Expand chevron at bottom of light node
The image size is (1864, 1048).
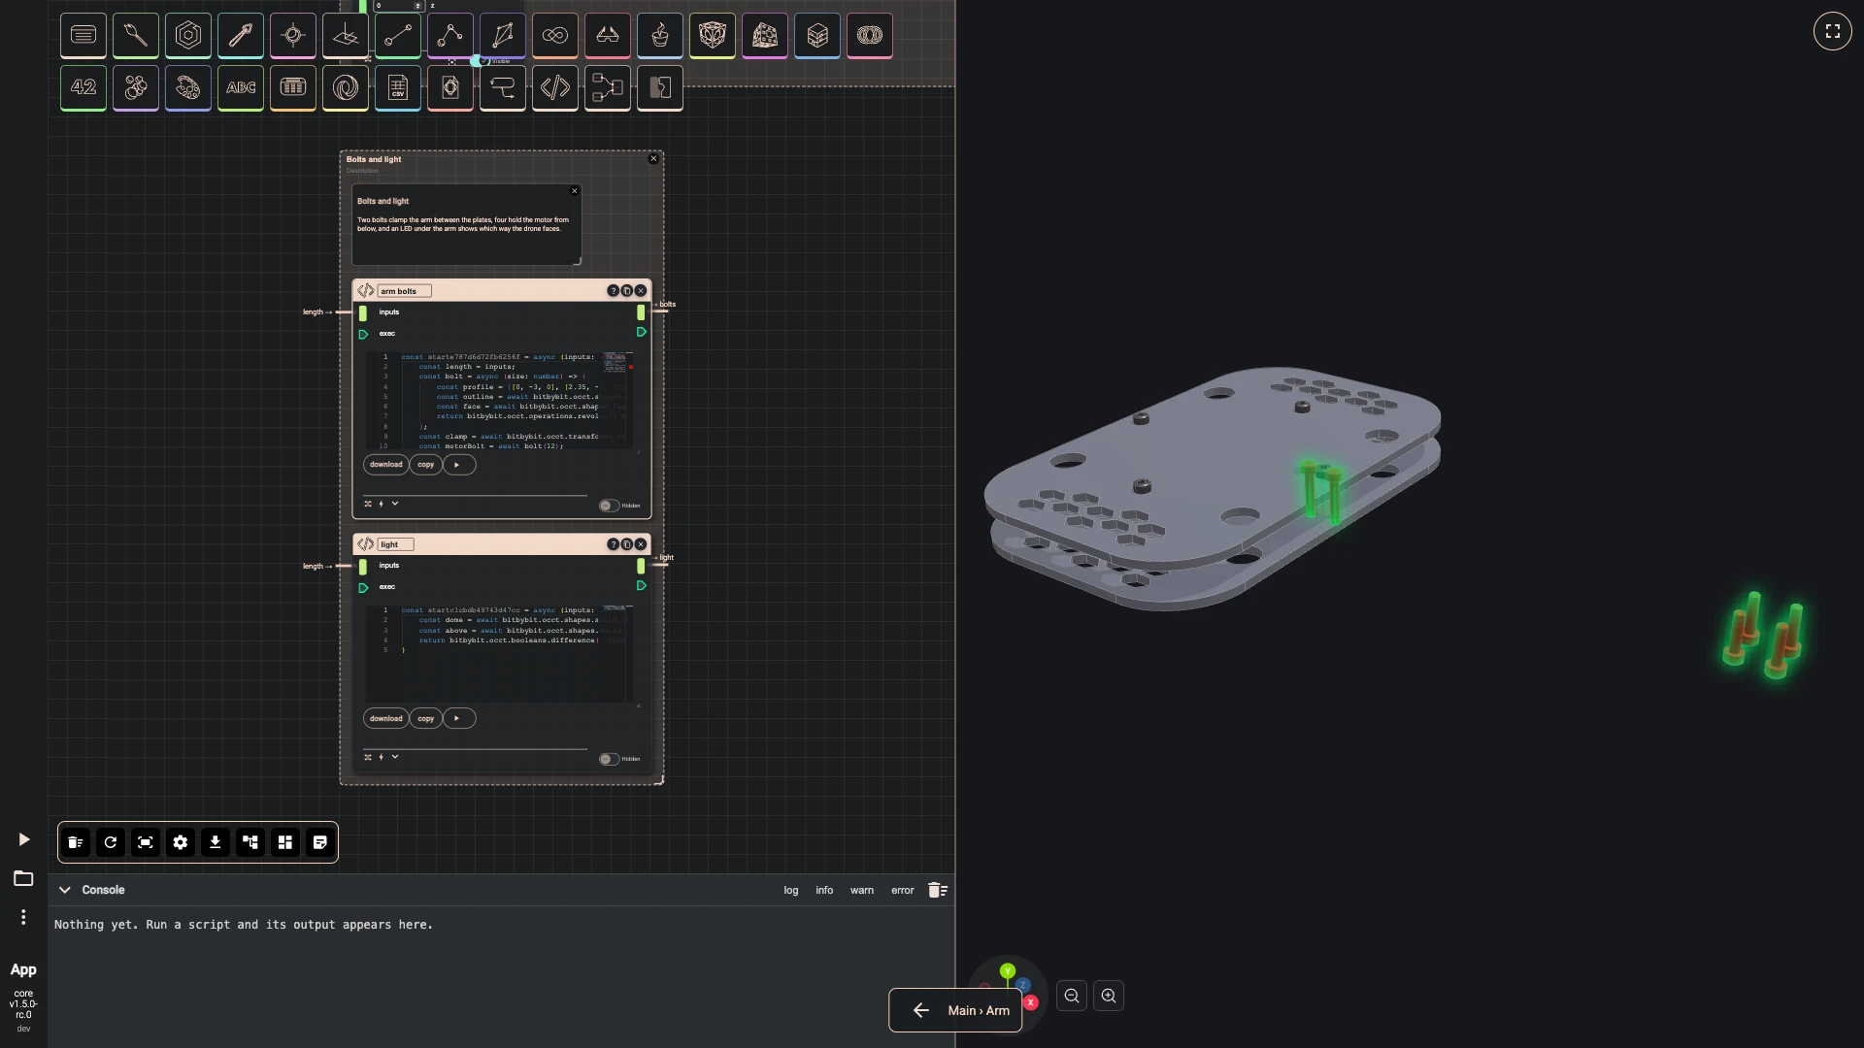tap(395, 757)
